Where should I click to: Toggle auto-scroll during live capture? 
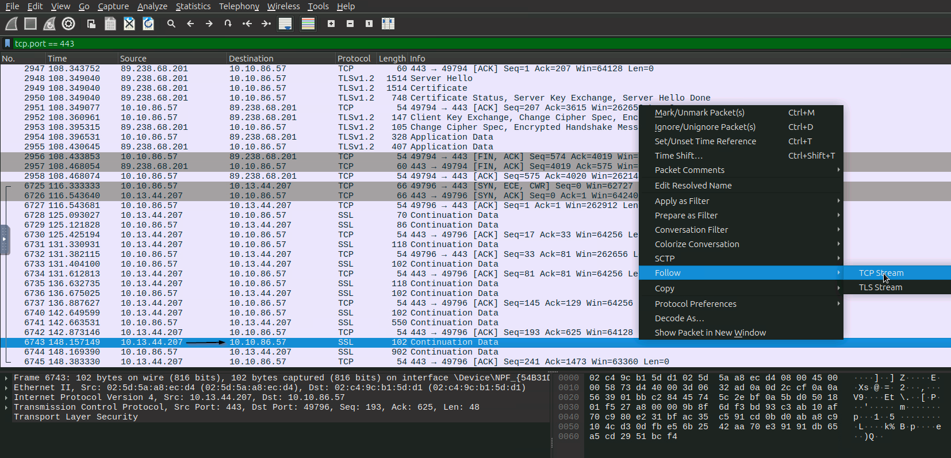tap(285, 24)
